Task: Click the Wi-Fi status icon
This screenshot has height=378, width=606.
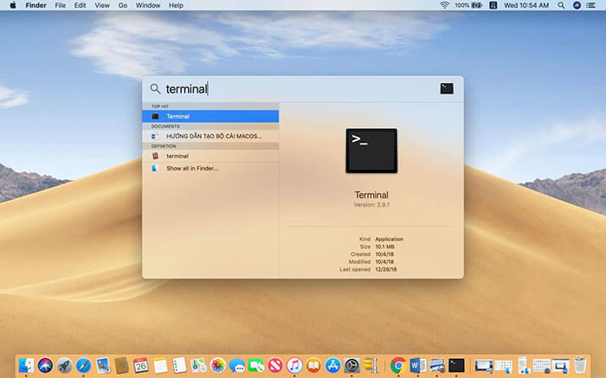Action: pos(445,5)
